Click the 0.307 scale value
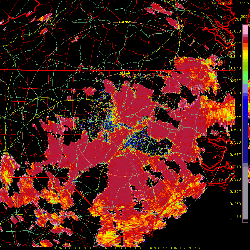The image size is (250, 250). pos(235,191)
